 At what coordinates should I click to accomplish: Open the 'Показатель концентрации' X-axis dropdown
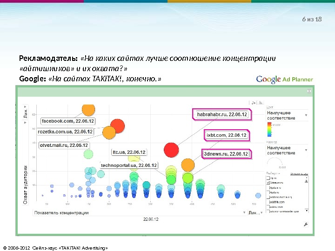(140, 212)
